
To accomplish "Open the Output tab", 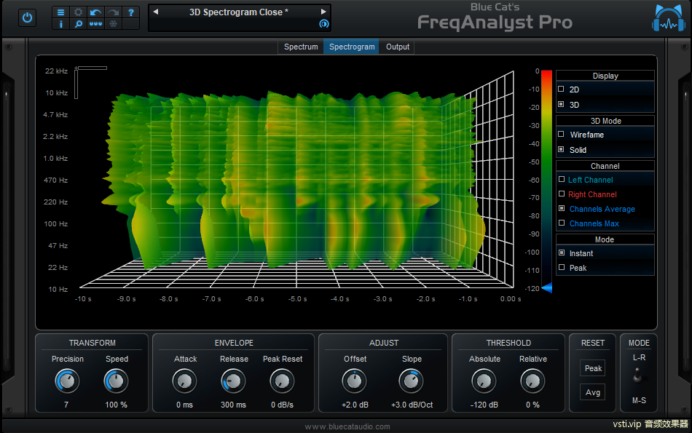I will [x=398, y=47].
